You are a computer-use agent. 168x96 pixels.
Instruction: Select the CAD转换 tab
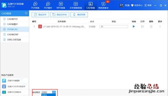click(91, 5)
